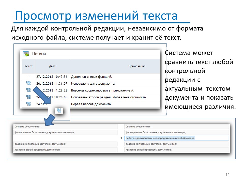
Task: Click left pane line хранение версий (редакций) документов
Action: click(x=65, y=150)
